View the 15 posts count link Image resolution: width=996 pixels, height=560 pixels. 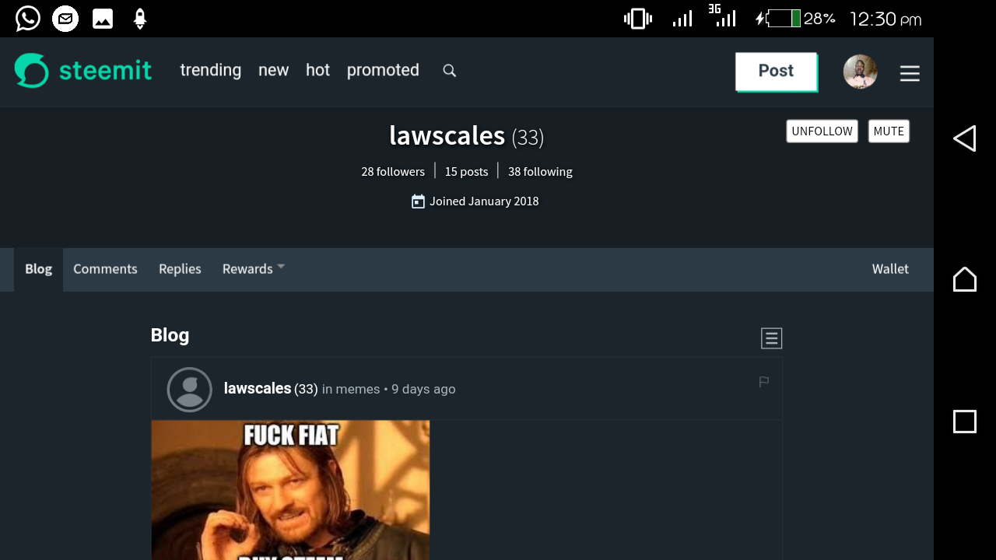coord(466,172)
